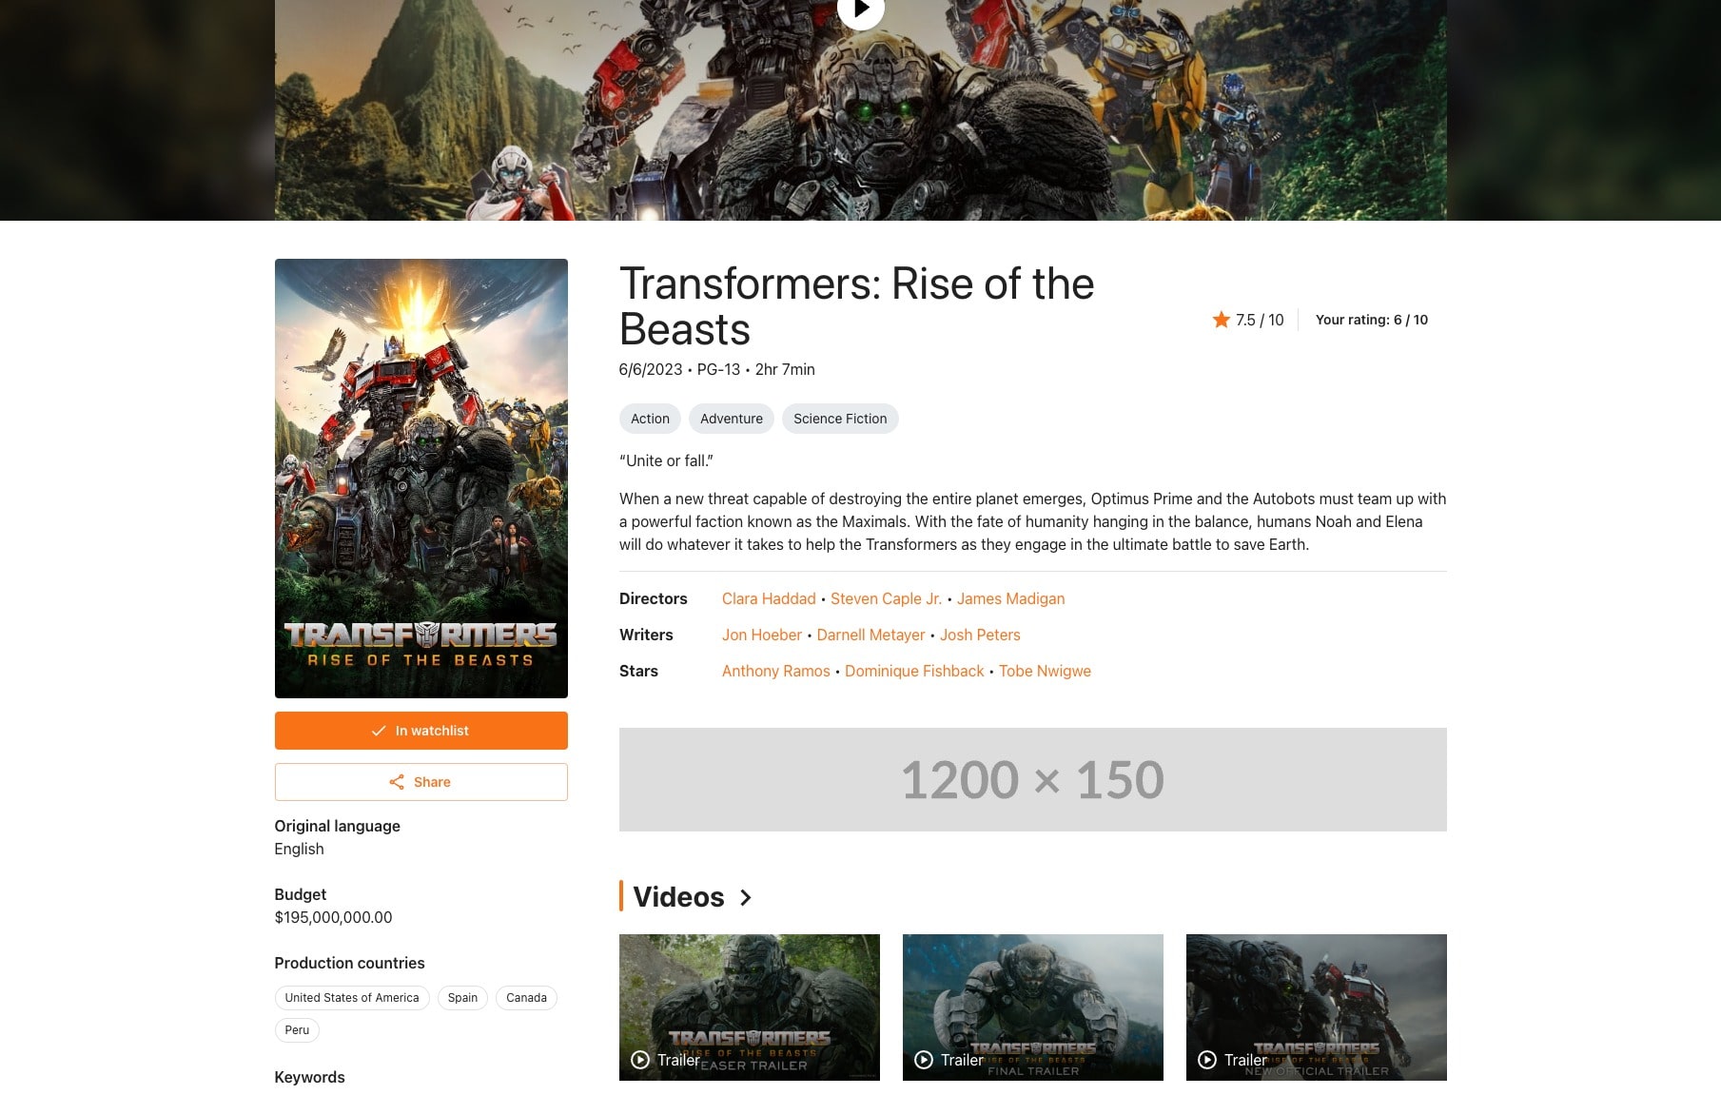
Task: Click Your rating 6 / 10
Action: (1372, 320)
